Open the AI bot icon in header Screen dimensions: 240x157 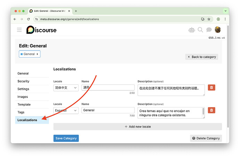(x=192, y=30)
